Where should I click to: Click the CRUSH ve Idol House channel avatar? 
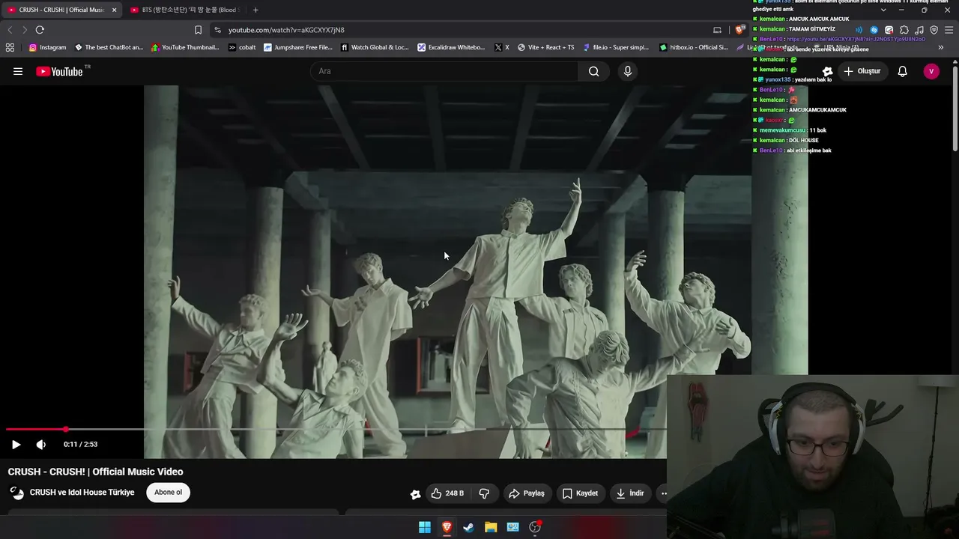tap(16, 493)
